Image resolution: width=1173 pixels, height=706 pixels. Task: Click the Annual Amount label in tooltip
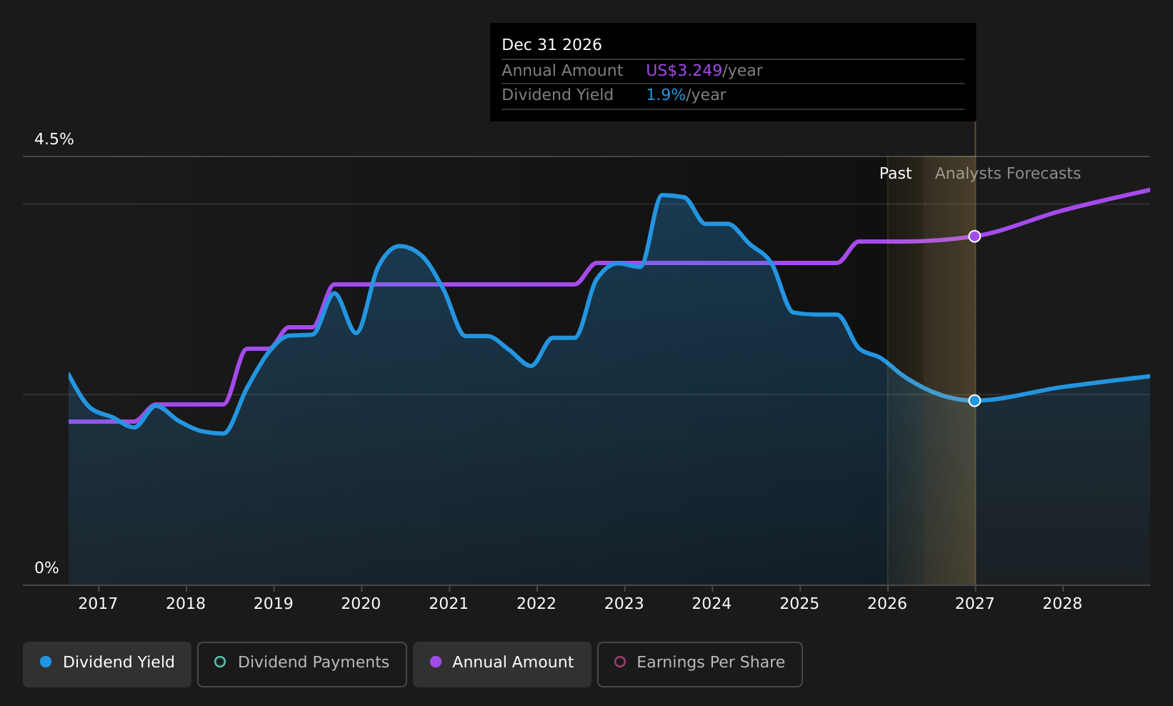coord(562,71)
